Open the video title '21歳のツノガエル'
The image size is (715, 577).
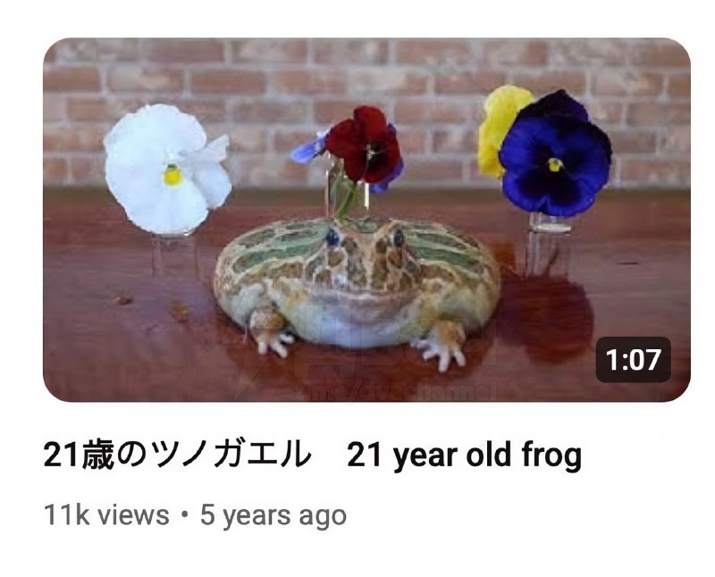tap(177, 455)
